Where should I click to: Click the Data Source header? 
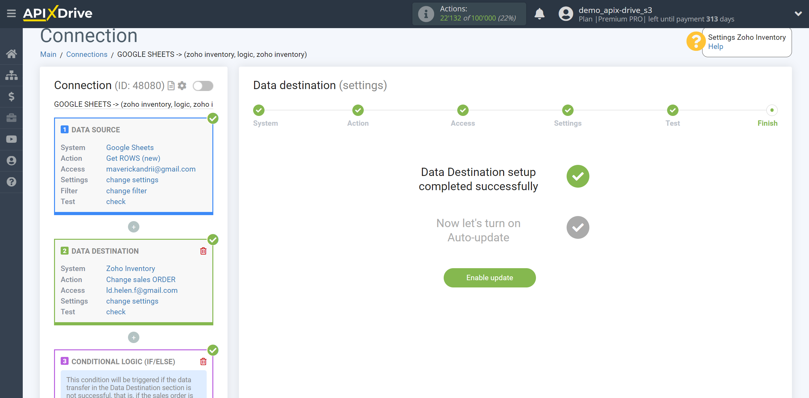tap(95, 130)
